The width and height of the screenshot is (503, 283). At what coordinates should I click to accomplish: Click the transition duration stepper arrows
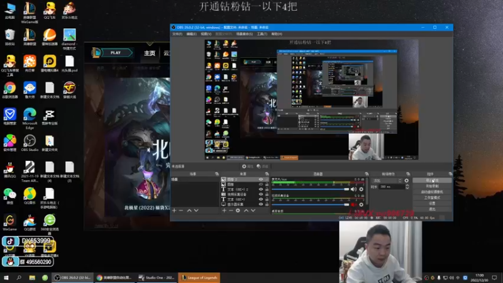[x=407, y=187]
